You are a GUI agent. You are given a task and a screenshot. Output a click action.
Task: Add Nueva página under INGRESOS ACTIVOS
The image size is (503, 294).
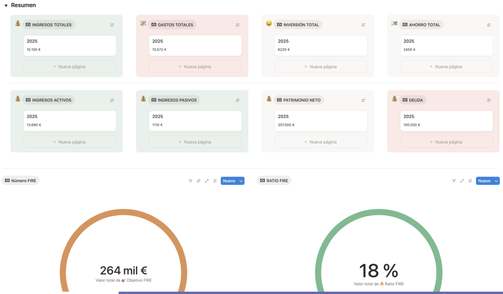click(70, 142)
